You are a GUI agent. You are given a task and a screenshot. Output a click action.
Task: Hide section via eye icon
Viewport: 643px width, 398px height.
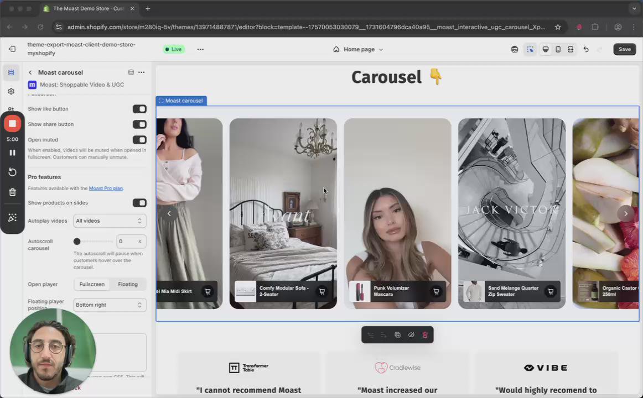coord(411,335)
